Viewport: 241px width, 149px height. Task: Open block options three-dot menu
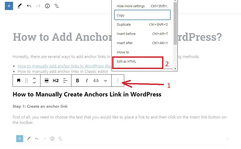[118, 81]
